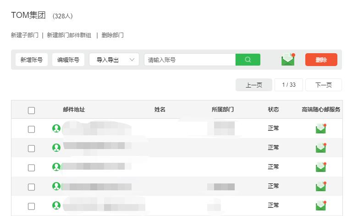
Task: Click the 编辑账号 button
Action: point(68,60)
